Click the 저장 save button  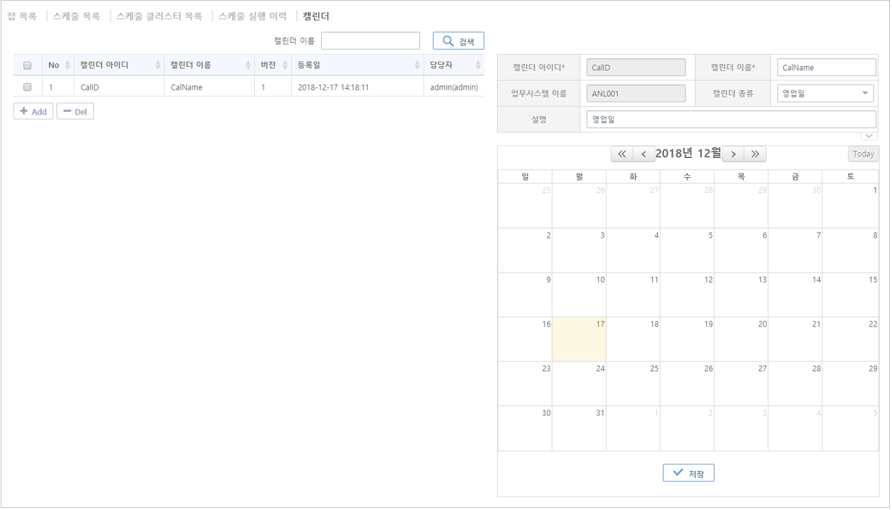point(688,473)
